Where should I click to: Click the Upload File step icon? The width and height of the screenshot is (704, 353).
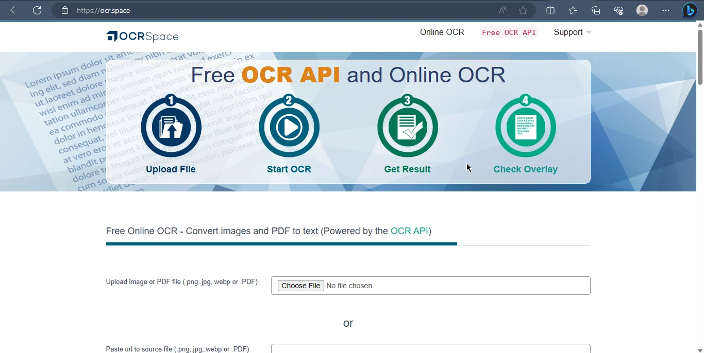tap(171, 127)
